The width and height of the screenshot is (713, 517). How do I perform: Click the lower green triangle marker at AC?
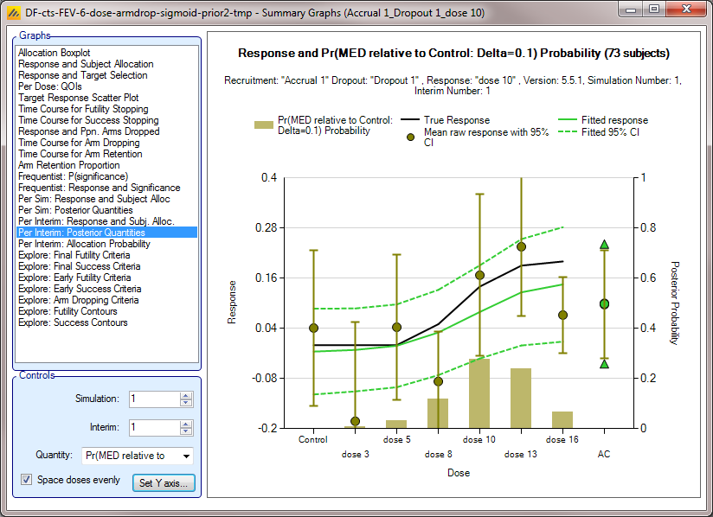604,363
